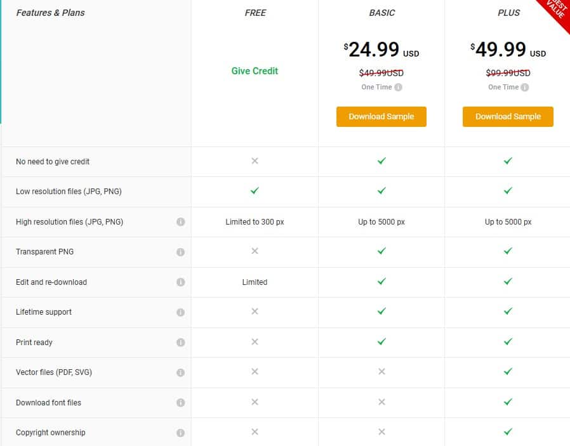This screenshot has width=570, height=446.
Task: Click the Print ready info icon
Action: (x=181, y=342)
